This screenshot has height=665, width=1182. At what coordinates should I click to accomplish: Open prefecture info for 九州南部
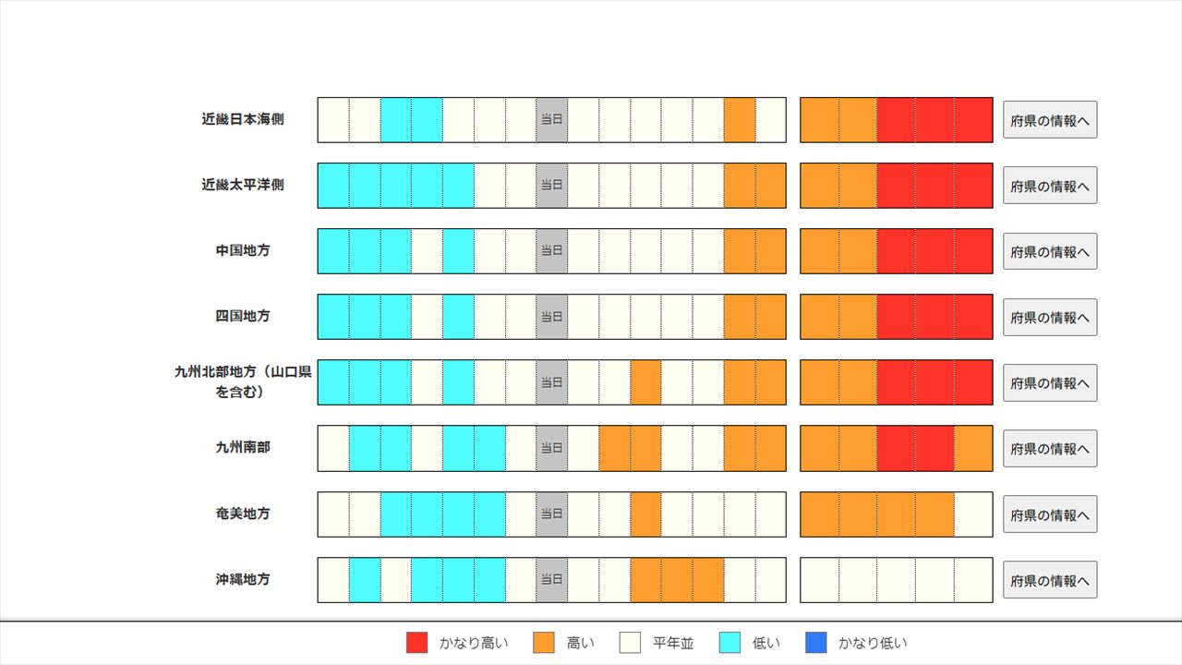pyautogui.click(x=1050, y=449)
